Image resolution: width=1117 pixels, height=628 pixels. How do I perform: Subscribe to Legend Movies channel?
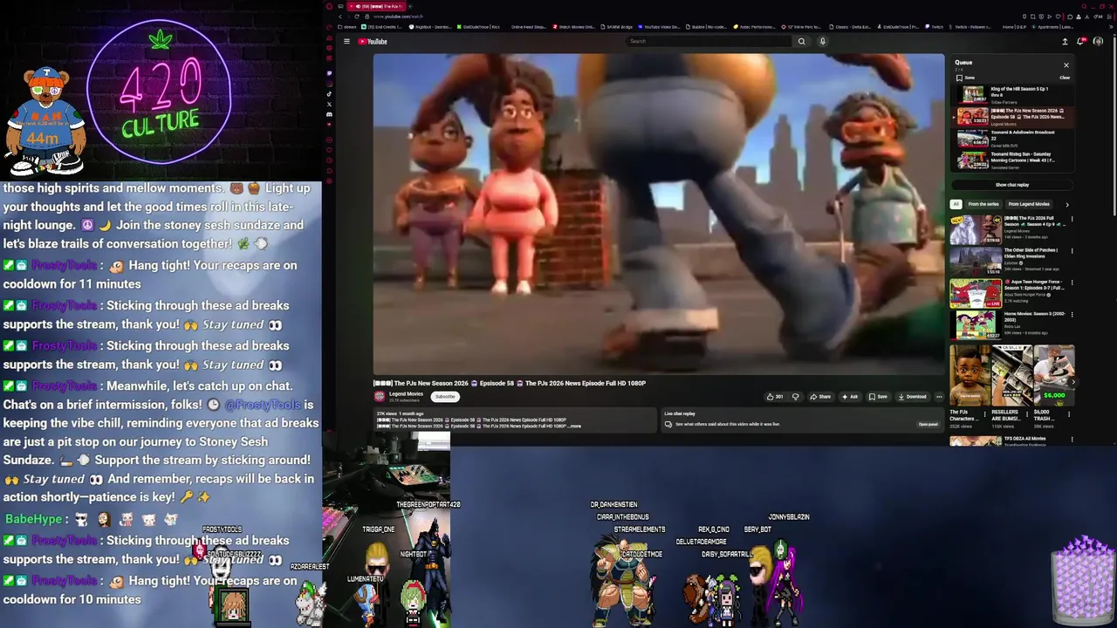click(445, 397)
